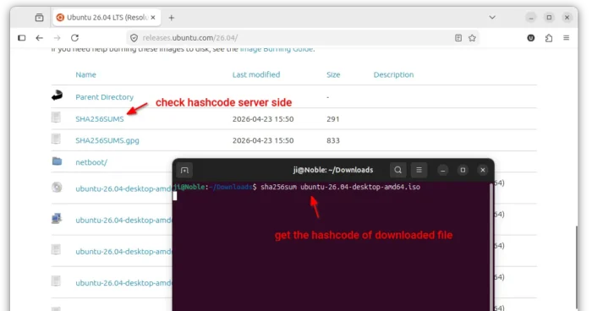This screenshot has height=311, width=592.
Task: Open the netboot/ folder link
Action: tap(91, 162)
